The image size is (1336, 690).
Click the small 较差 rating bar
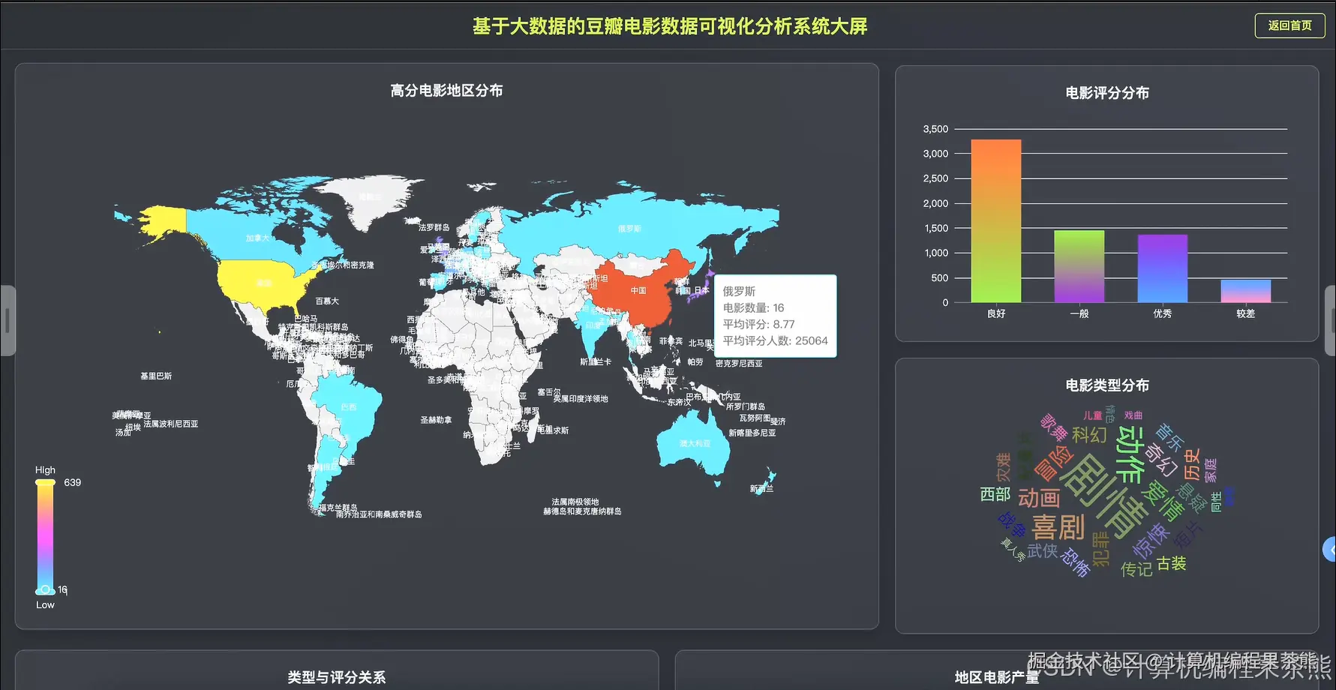pyautogui.click(x=1246, y=291)
